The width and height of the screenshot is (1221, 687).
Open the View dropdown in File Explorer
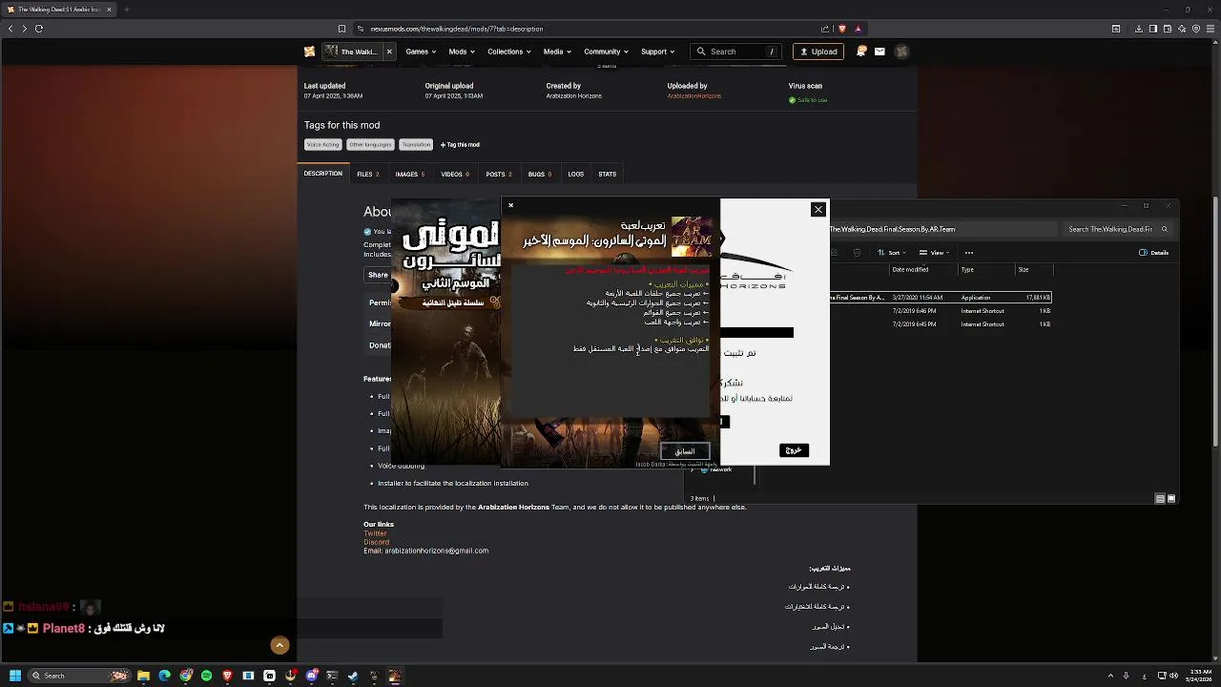936,253
